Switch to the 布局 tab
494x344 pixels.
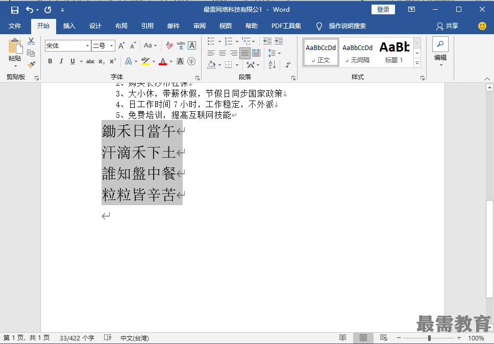(x=121, y=26)
